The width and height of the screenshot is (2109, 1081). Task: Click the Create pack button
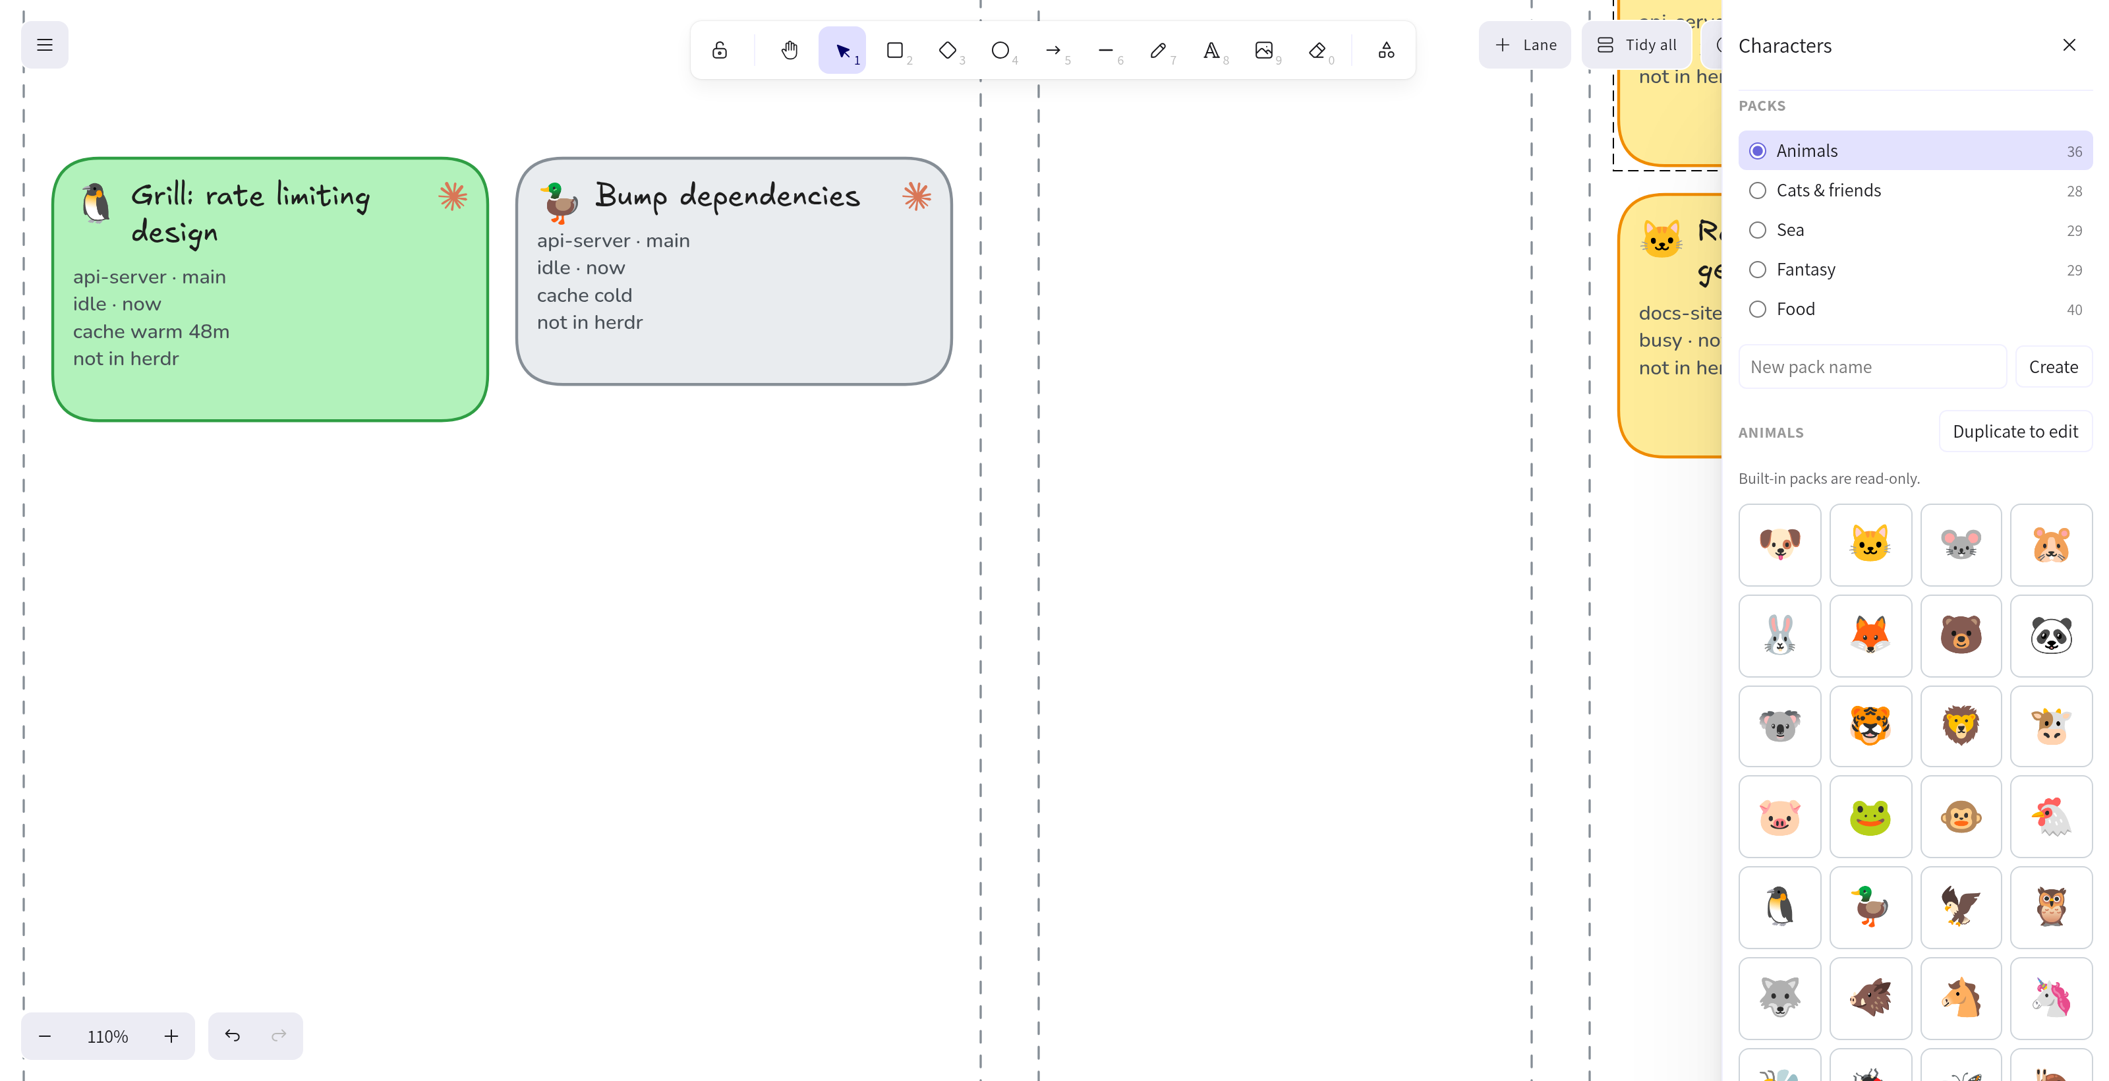tap(2054, 367)
